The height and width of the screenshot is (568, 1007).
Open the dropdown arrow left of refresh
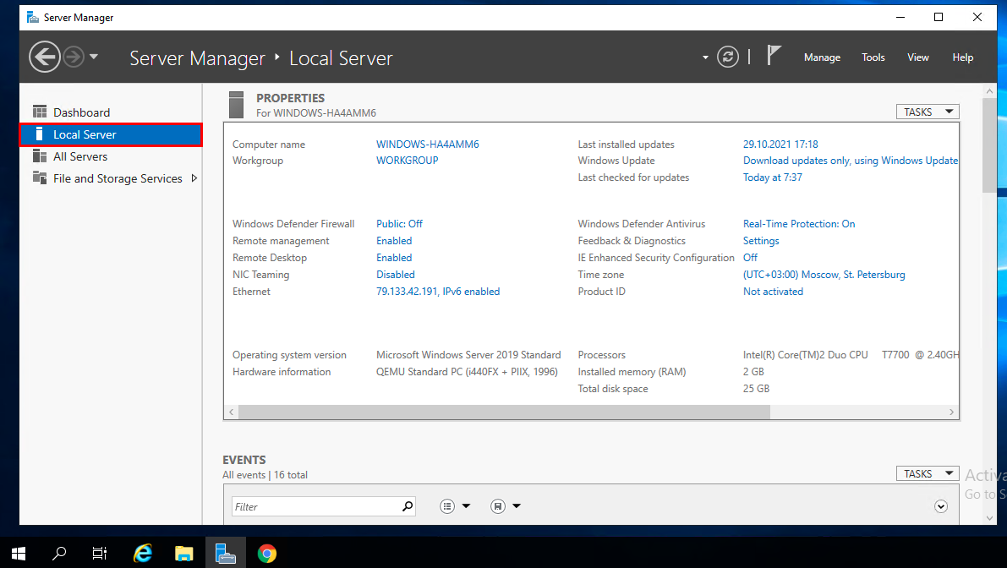705,57
